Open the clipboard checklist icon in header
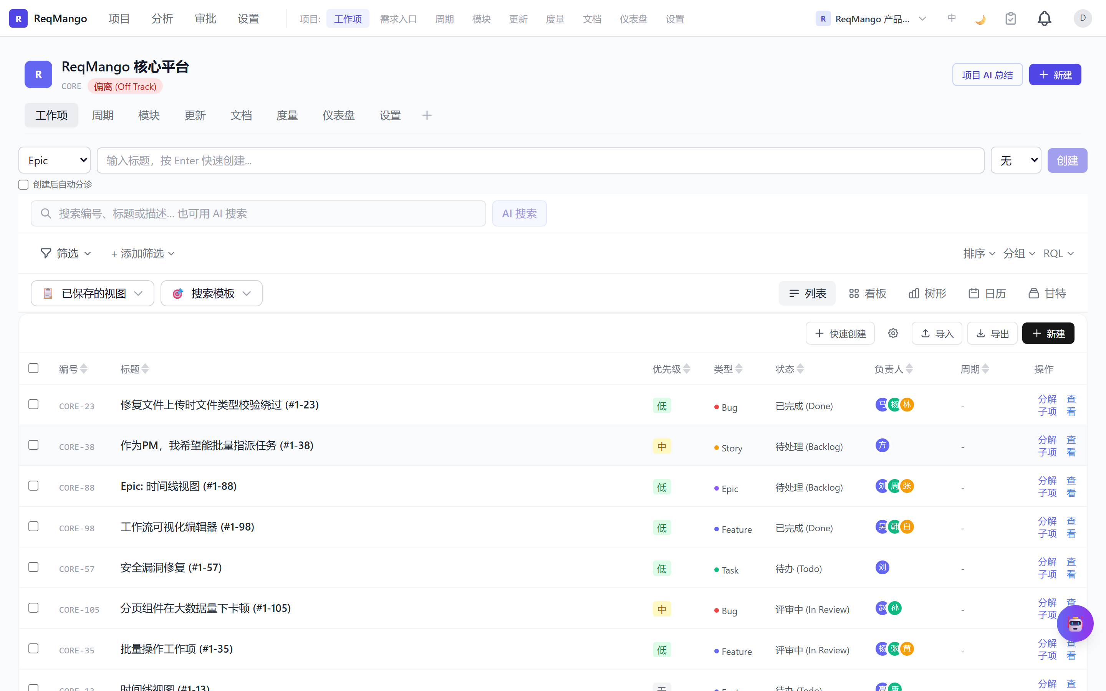Screen dimensions: 1106x691 [1010, 19]
